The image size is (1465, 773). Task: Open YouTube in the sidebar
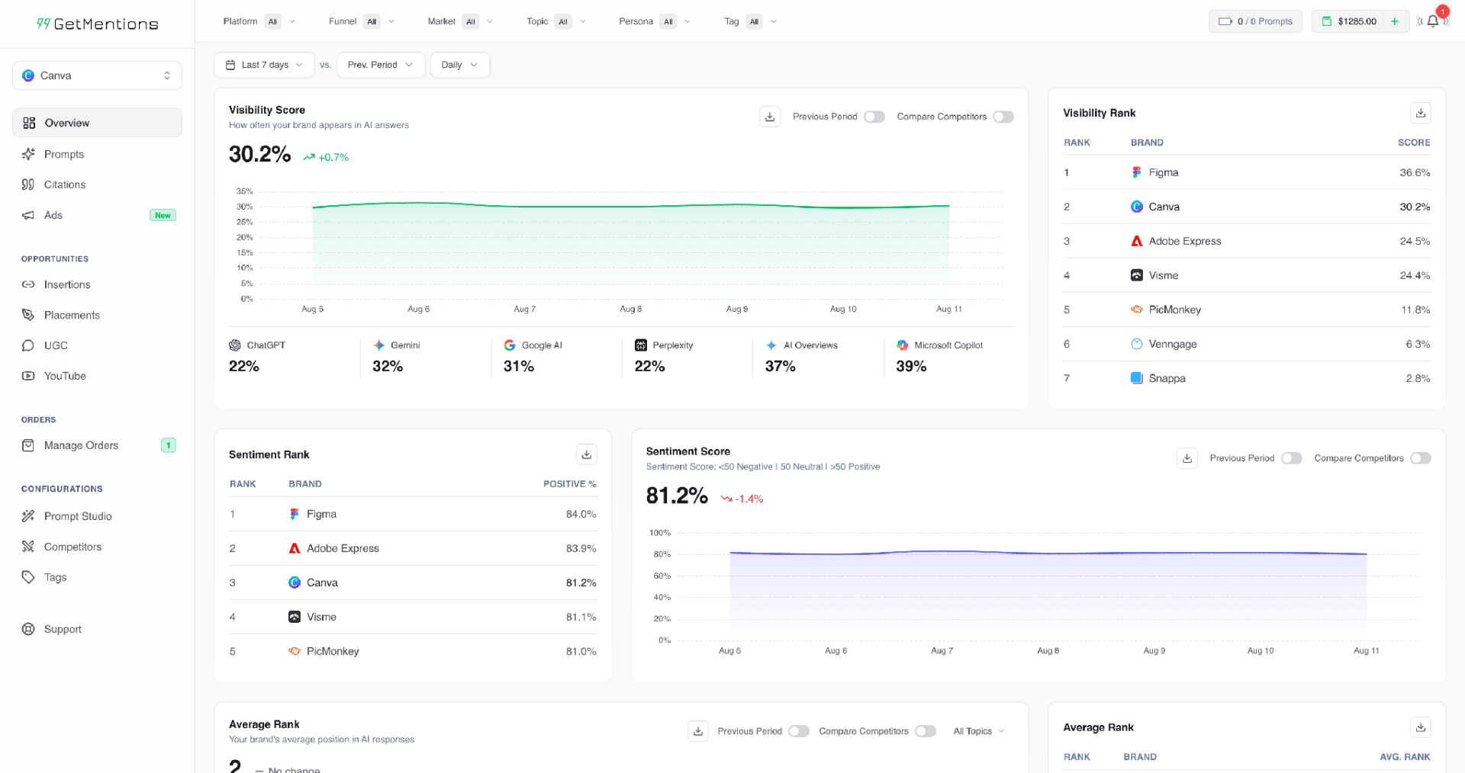click(x=97, y=376)
